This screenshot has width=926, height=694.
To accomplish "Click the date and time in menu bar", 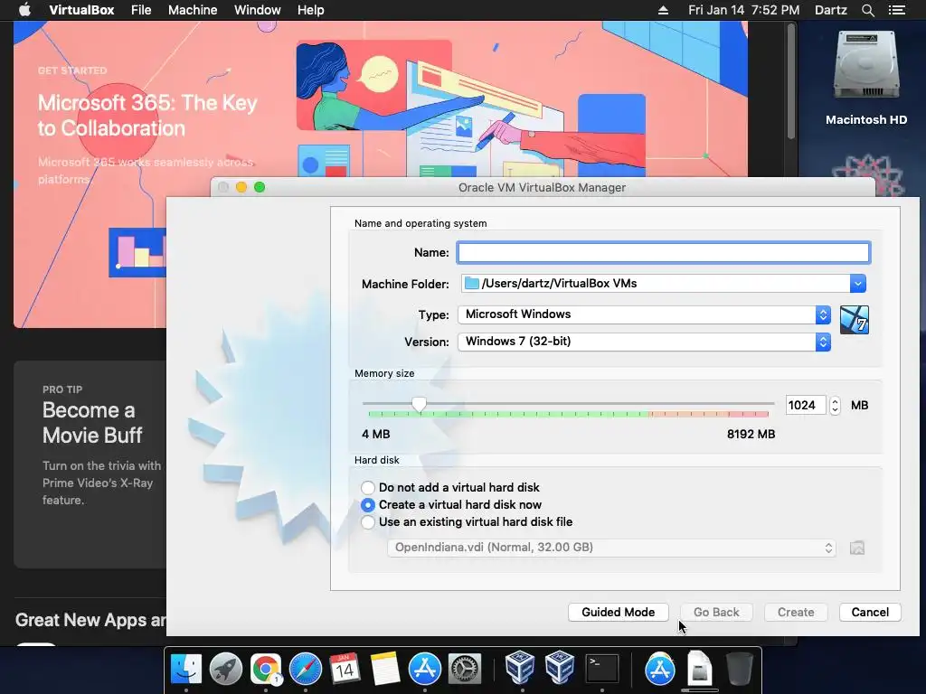I will tap(743, 10).
